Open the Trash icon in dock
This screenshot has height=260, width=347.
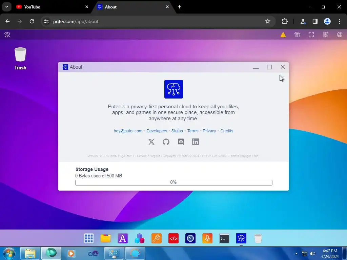(258, 238)
